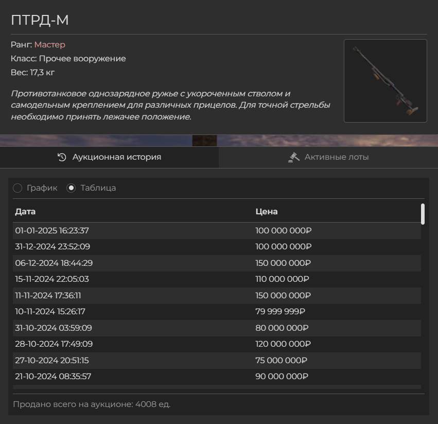Click the 79 999 999₽ price cell
This screenshot has height=424, width=438.
tap(280, 312)
